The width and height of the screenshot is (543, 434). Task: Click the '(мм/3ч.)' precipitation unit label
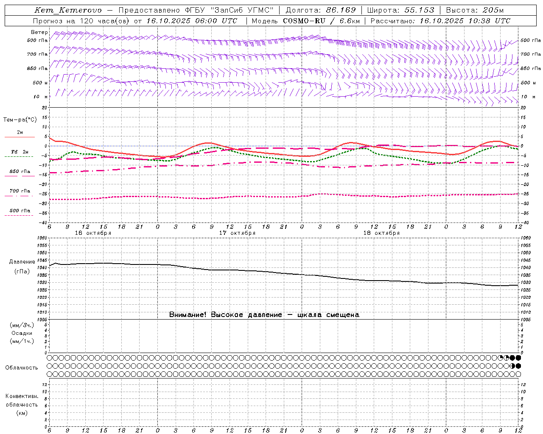click(x=22, y=325)
